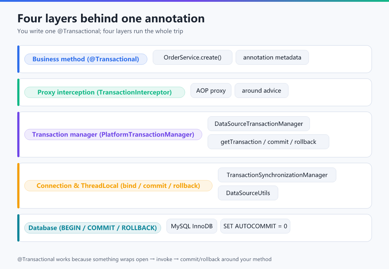The width and height of the screenshot is (389, 269).
Task: Select the 'around advice' chip
Action: pyautogui.click(x=261, y=91)
